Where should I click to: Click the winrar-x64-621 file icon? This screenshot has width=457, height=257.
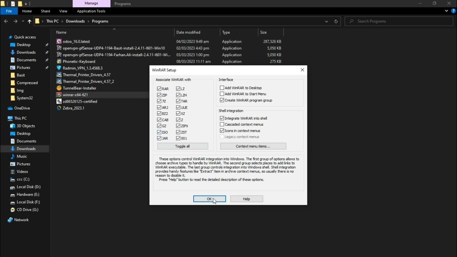[59, 95]
